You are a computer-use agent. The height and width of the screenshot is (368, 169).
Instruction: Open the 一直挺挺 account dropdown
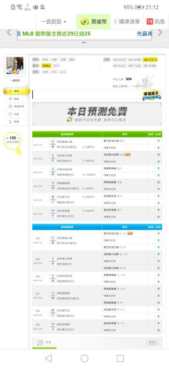[54, 22]
